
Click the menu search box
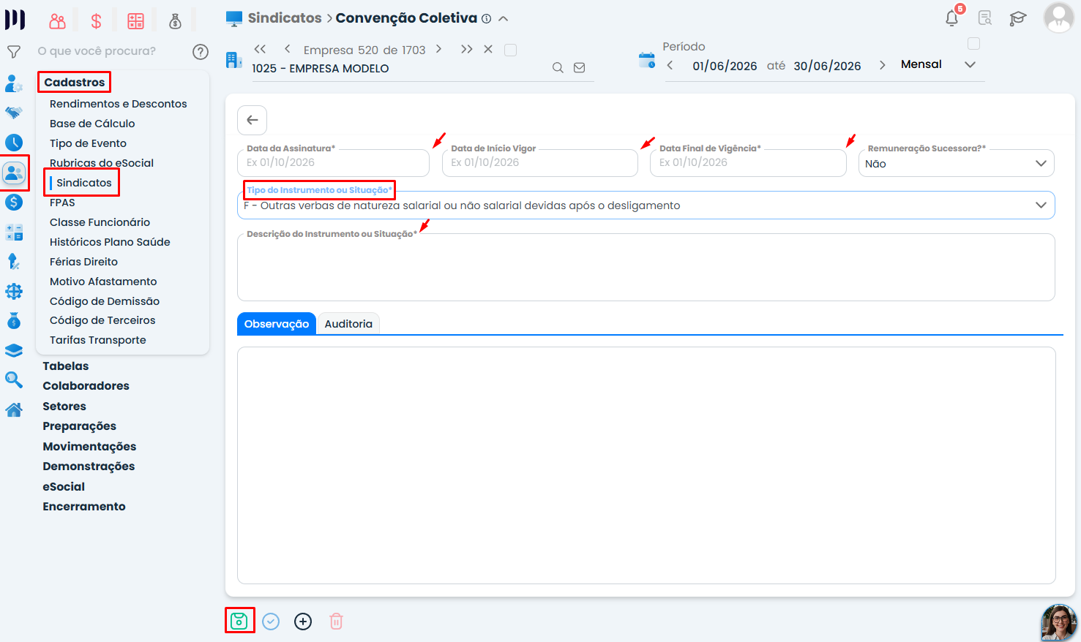point(110,51)
